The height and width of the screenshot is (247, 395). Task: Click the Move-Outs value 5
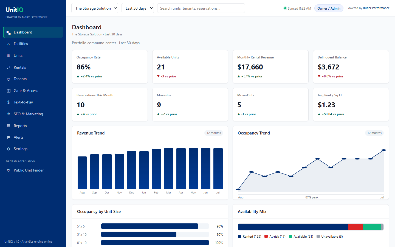click(x=239, y=105)
